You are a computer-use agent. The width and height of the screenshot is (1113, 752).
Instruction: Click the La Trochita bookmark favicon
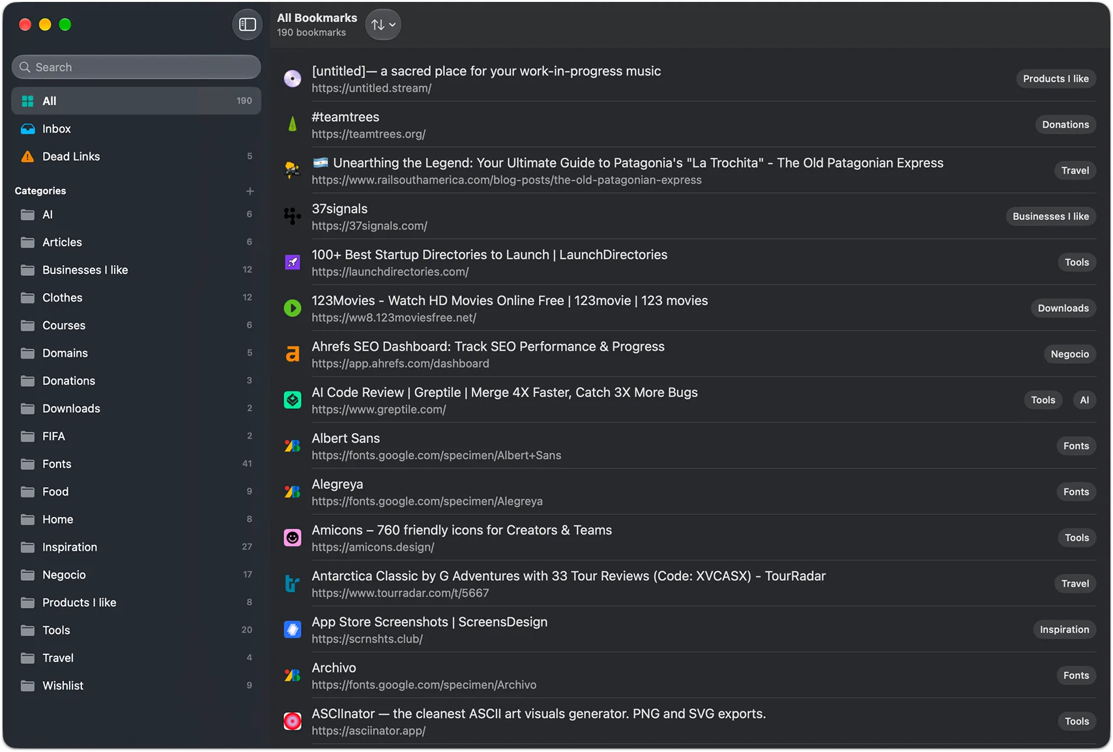pyautogui.click(x=293, y=171)
